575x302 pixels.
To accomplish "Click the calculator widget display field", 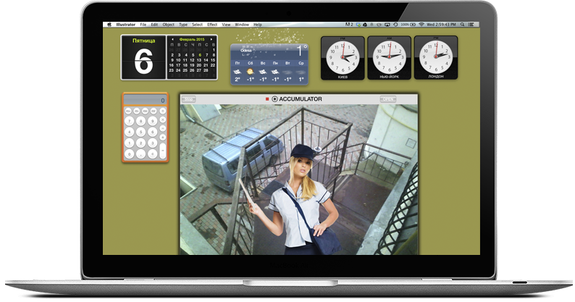I will 145,101.
